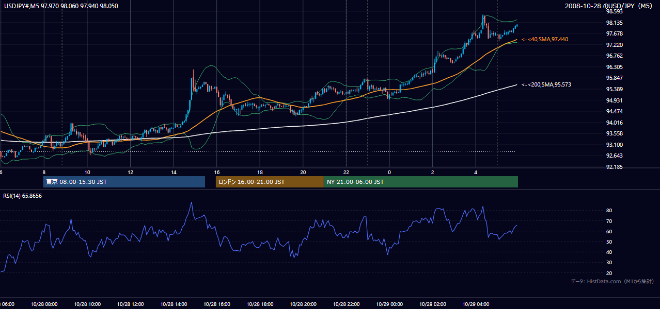Click the 10/29 00:00 date label
Screen dimensions: 660x309
[389, 304]
